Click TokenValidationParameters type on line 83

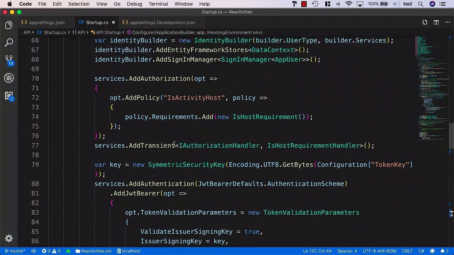(311, 212)
